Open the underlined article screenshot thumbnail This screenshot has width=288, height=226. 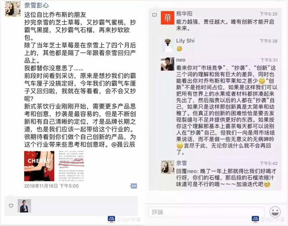[x=72, y=166]
